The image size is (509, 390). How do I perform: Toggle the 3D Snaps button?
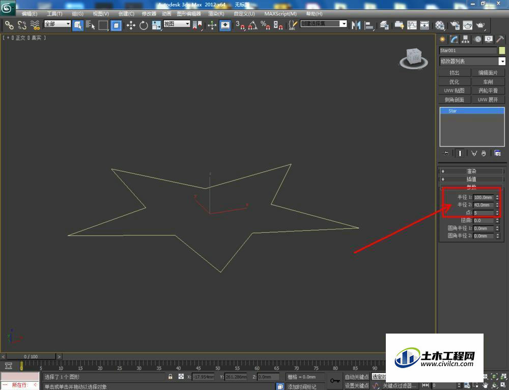coord(240,25)
